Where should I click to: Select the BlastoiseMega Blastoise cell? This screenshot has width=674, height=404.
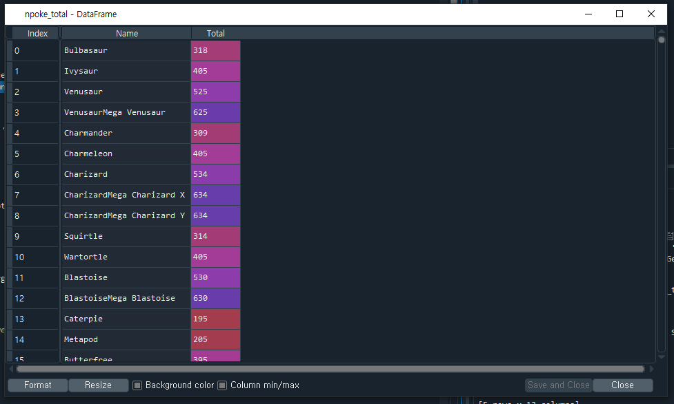click(126, 298)
